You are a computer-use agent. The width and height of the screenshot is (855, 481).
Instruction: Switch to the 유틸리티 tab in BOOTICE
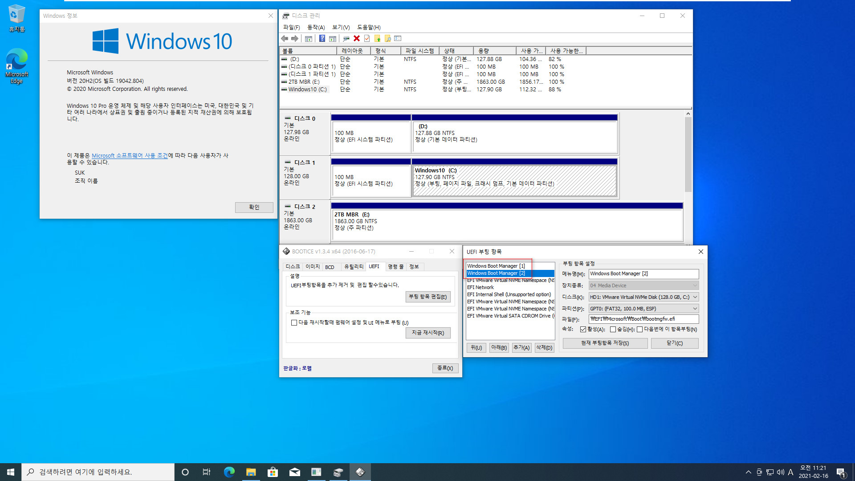[x=354, y=267]
